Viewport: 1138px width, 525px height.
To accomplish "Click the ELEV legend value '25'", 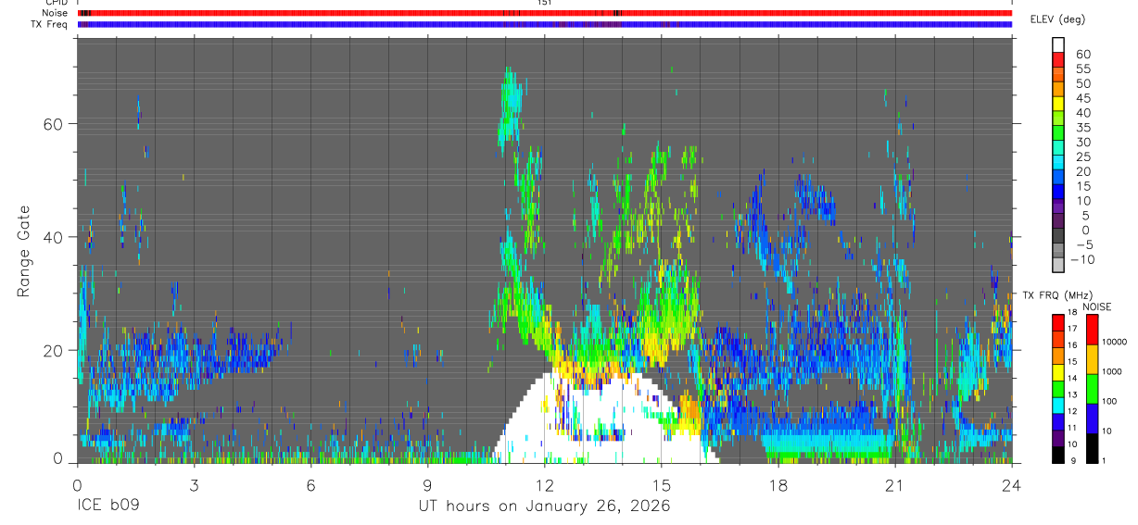I will (1083, 157).
